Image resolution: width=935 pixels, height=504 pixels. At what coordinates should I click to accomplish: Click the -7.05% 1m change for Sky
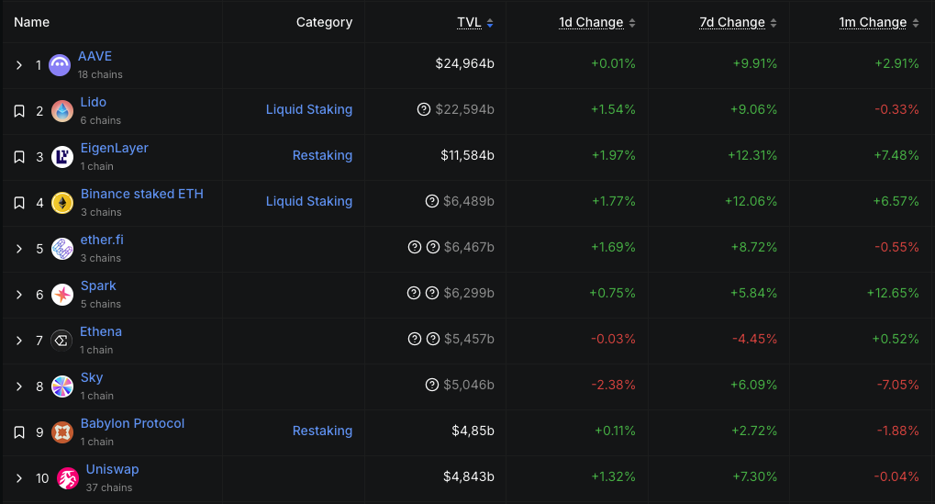point(897,385)
